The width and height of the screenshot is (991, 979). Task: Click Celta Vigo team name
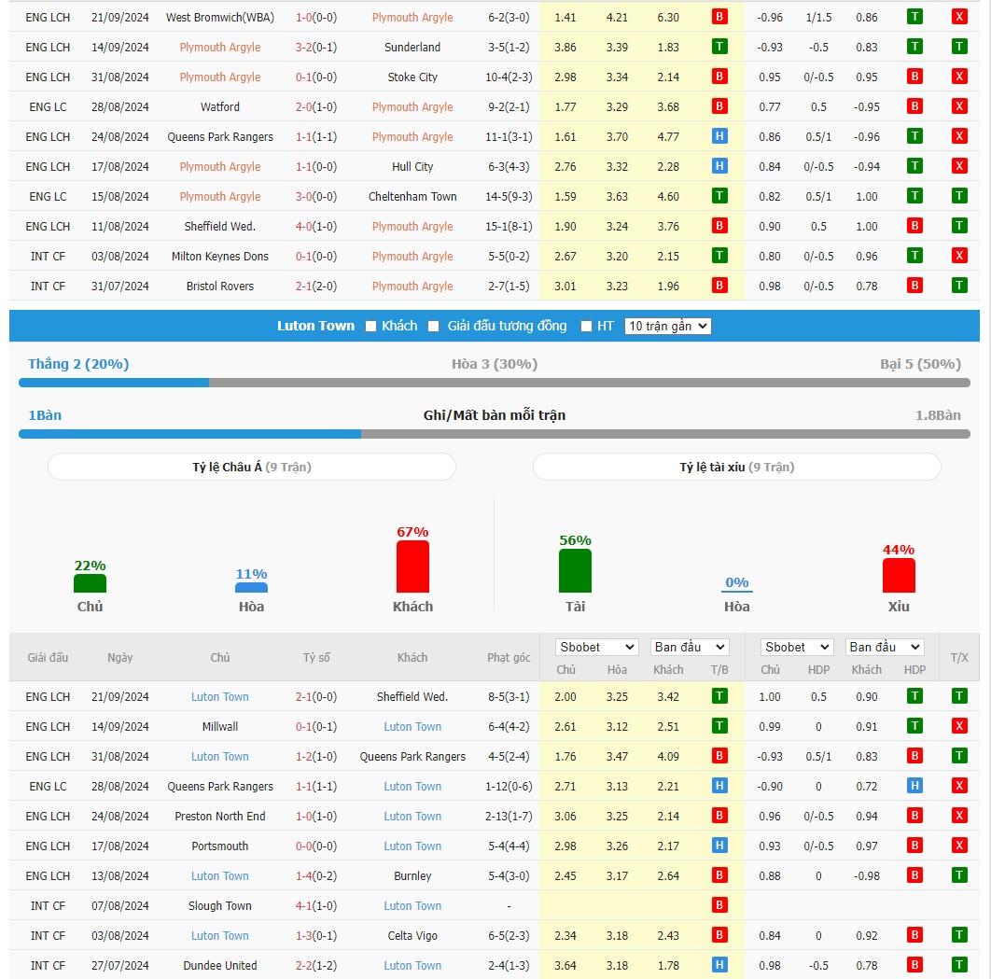pyautogui.click(x=412, y=935)
